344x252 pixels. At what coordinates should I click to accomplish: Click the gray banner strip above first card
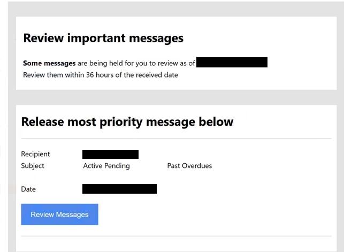[x=176, y=9]
